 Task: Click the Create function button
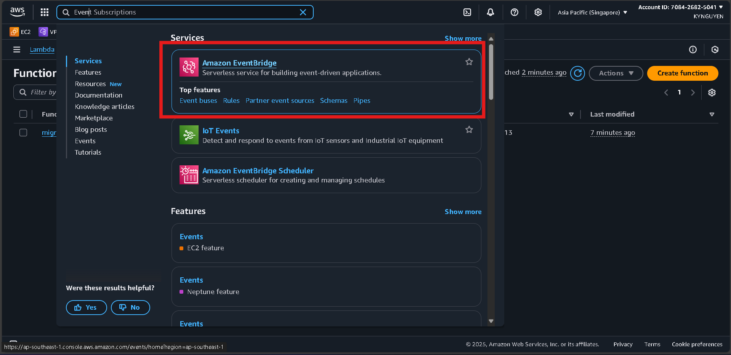coord(682,73)
